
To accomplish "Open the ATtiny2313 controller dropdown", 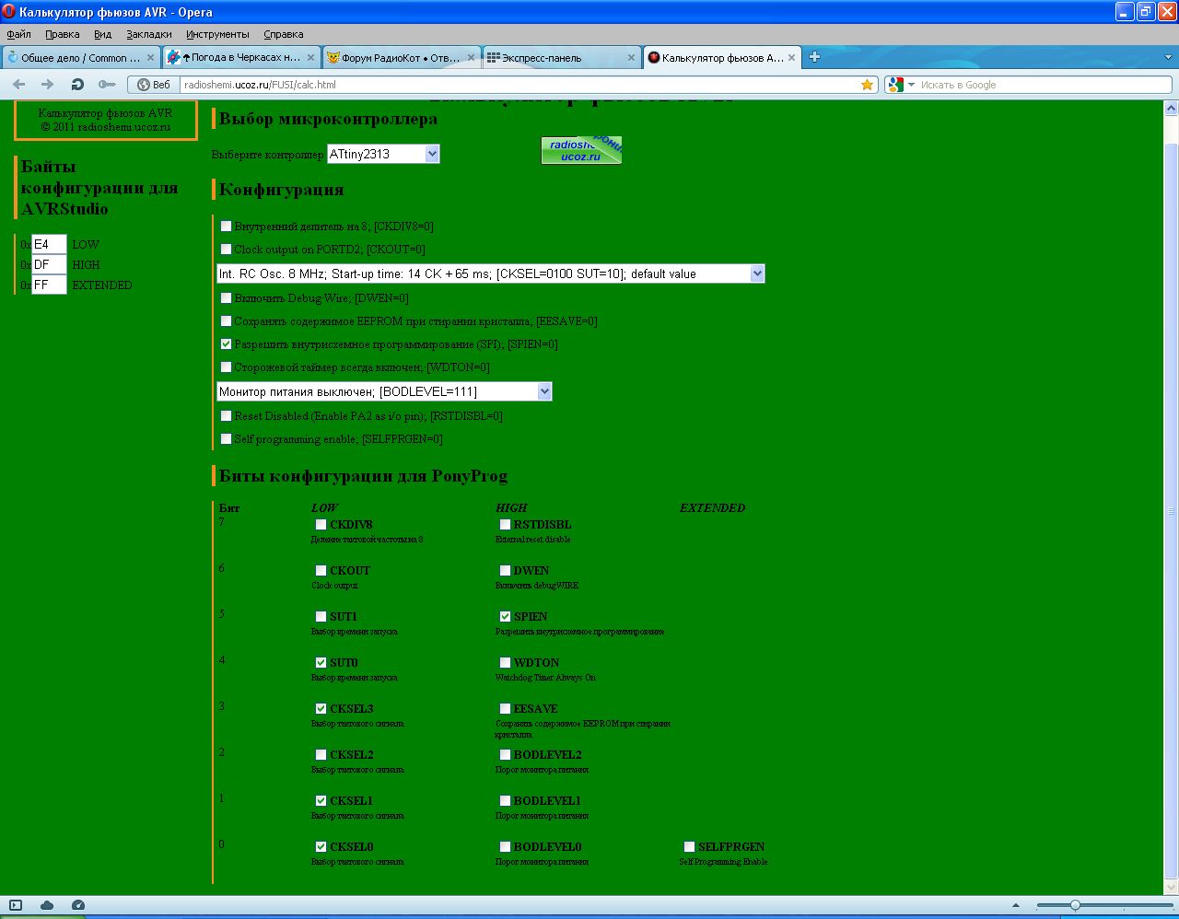I will click(432, 155).
